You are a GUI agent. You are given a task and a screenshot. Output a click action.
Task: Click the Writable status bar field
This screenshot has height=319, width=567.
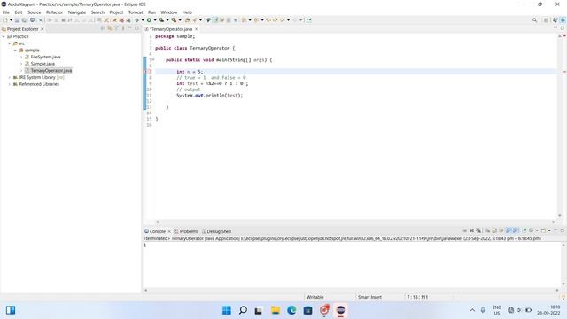[315, 297]
